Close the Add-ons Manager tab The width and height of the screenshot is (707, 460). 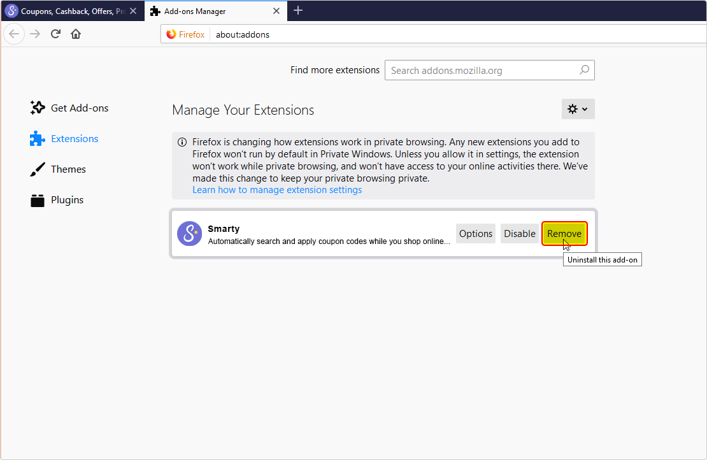tap(276, 11)
